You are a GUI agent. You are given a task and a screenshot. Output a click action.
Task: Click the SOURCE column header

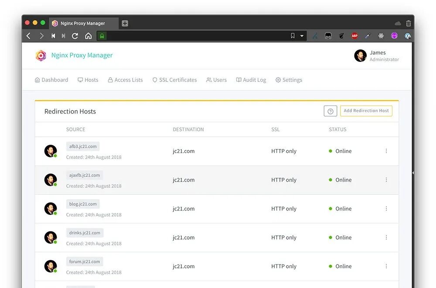[75, 129]
